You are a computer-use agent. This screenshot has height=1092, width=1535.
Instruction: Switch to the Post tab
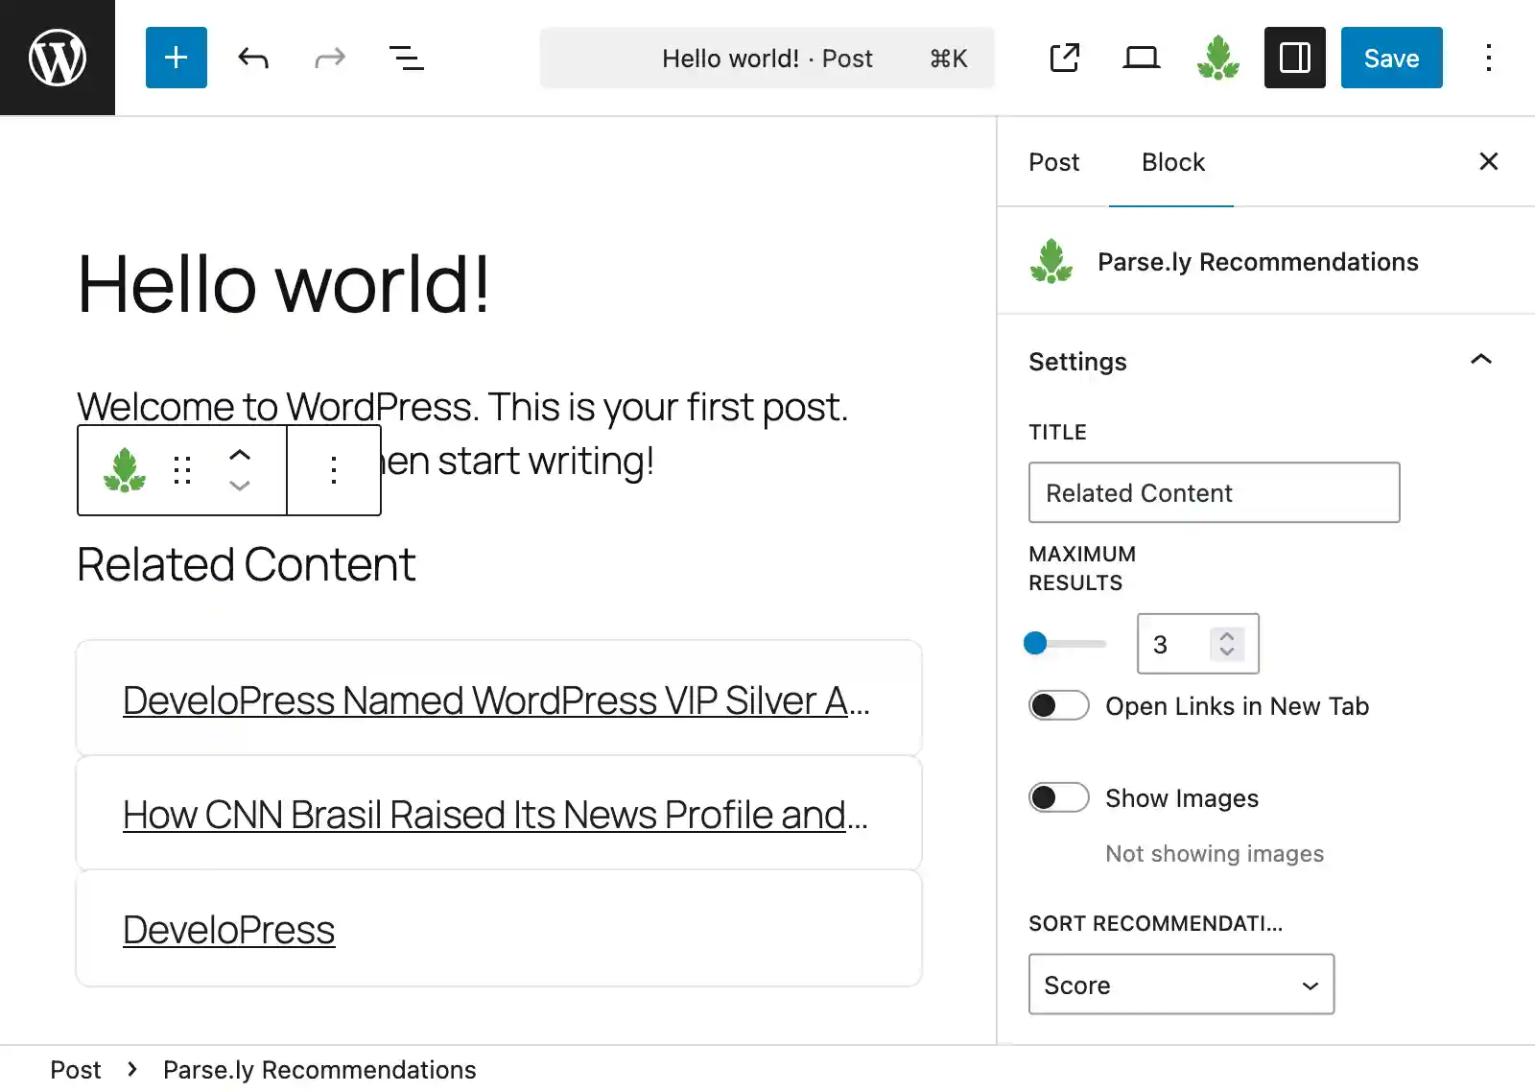[x=1053, y=162]
